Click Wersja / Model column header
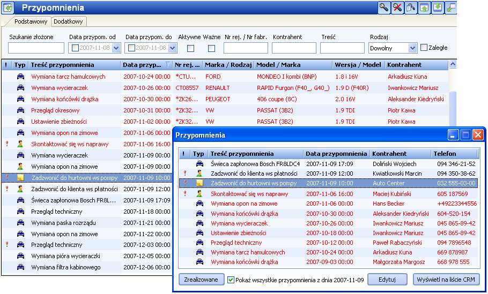The image size is (488, 294). [x=358, y=65]
